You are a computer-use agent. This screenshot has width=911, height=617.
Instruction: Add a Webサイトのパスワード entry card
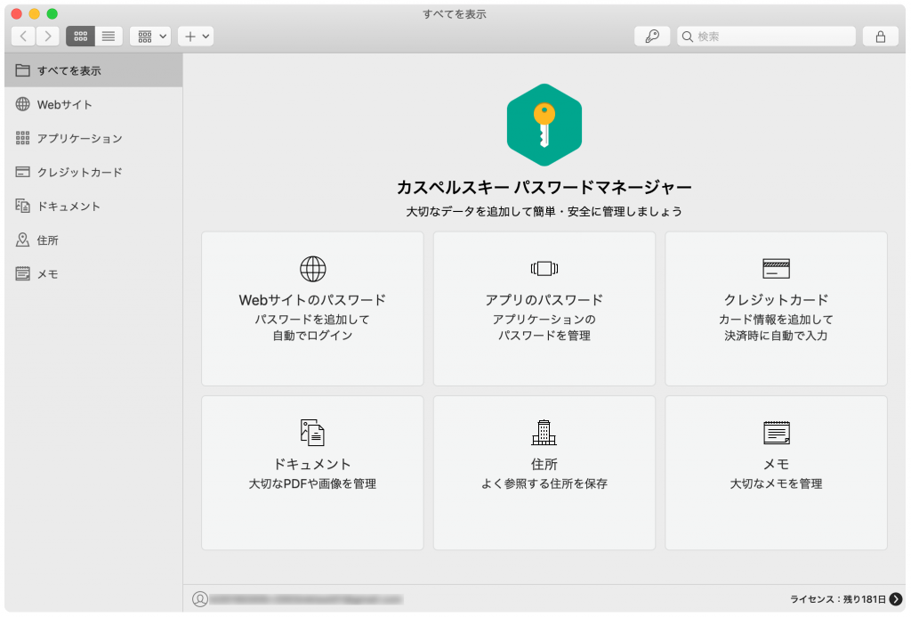point(312,309)
